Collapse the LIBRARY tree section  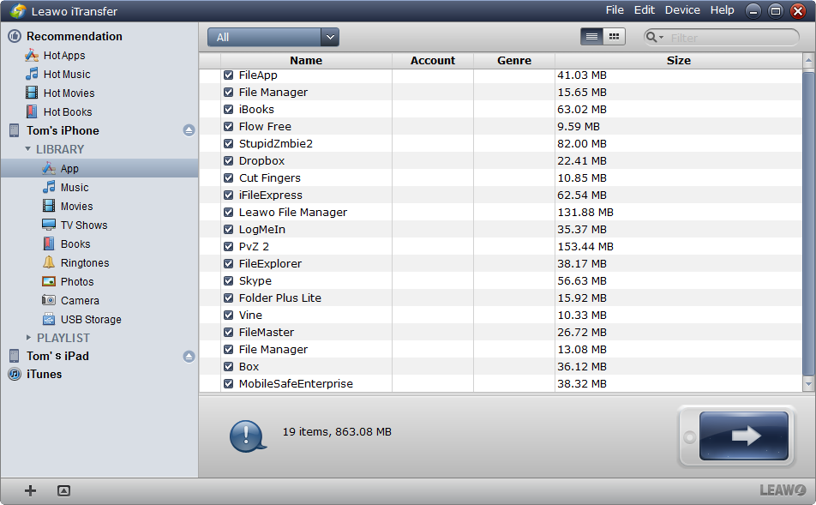coord(27,149)
